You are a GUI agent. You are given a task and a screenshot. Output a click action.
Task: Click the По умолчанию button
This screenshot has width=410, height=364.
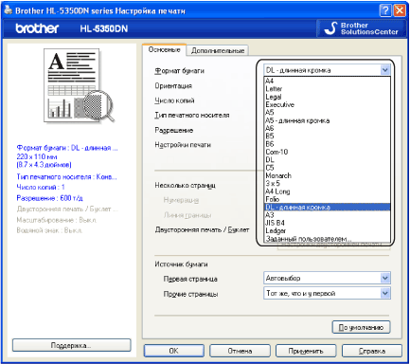[x=361, y=327]
